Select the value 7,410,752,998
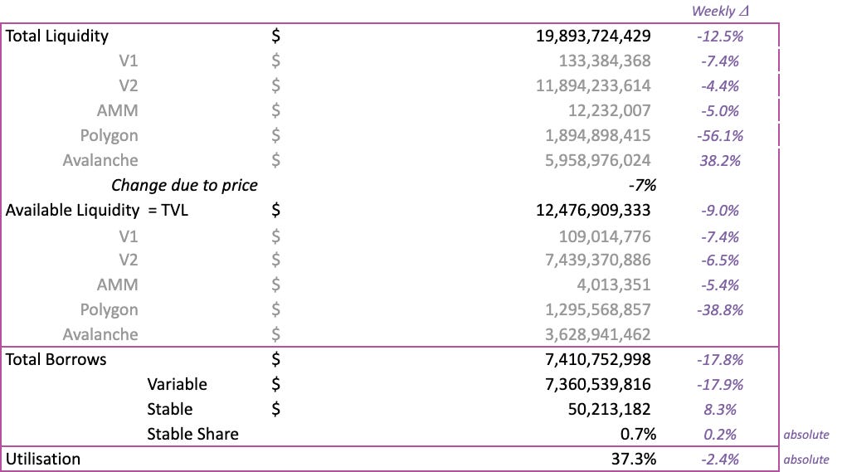This screenshot has width=842, height=472. (598, 359)
